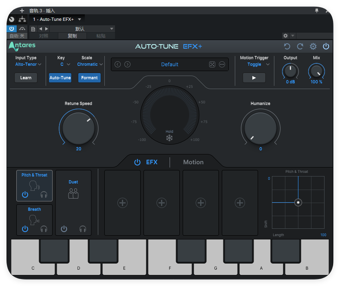Select the Breath head icon
This screenshot has width=340, height=286.
[x=34, y=220]
